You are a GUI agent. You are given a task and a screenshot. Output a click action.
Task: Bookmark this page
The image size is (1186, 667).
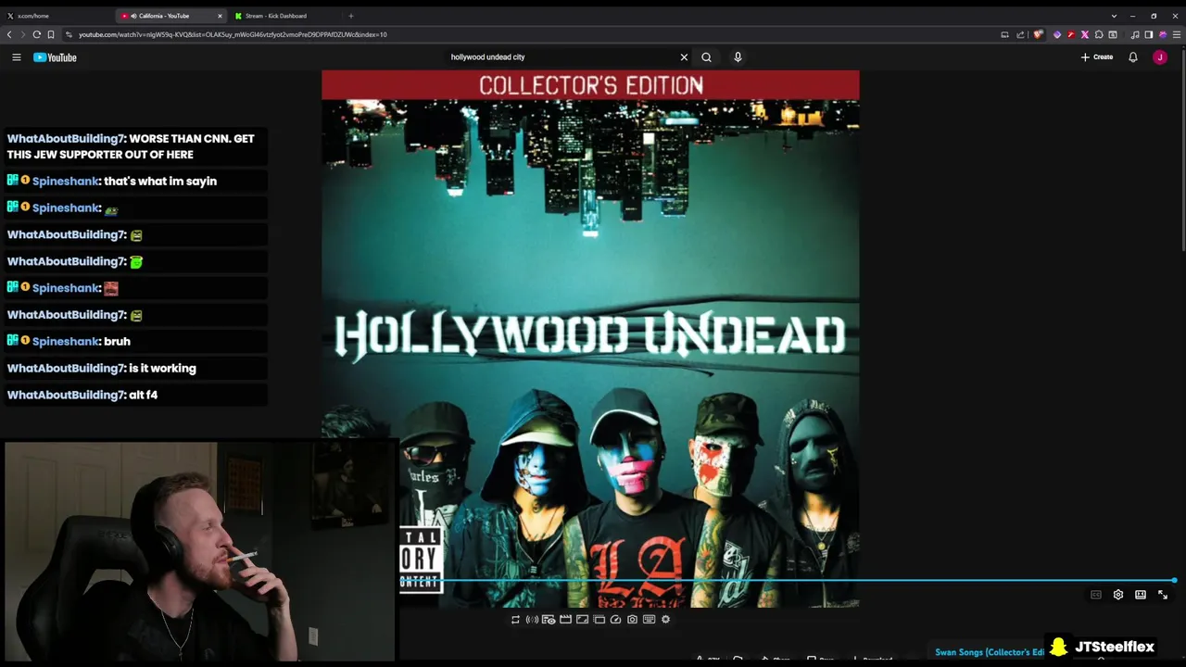(51, 34)
